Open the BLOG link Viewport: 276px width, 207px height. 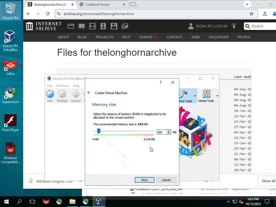click(x=82, y=37)
